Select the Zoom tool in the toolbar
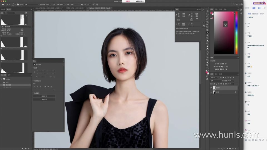Viewport: 267px width, 150px height. pos(207,65)
